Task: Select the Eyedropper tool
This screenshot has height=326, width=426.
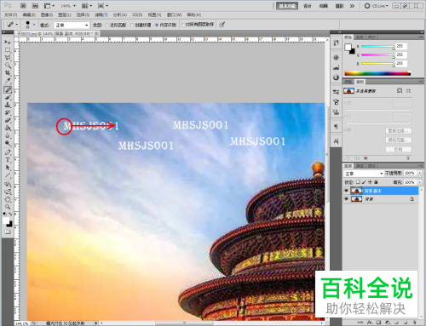Action: tap(8, 81)
